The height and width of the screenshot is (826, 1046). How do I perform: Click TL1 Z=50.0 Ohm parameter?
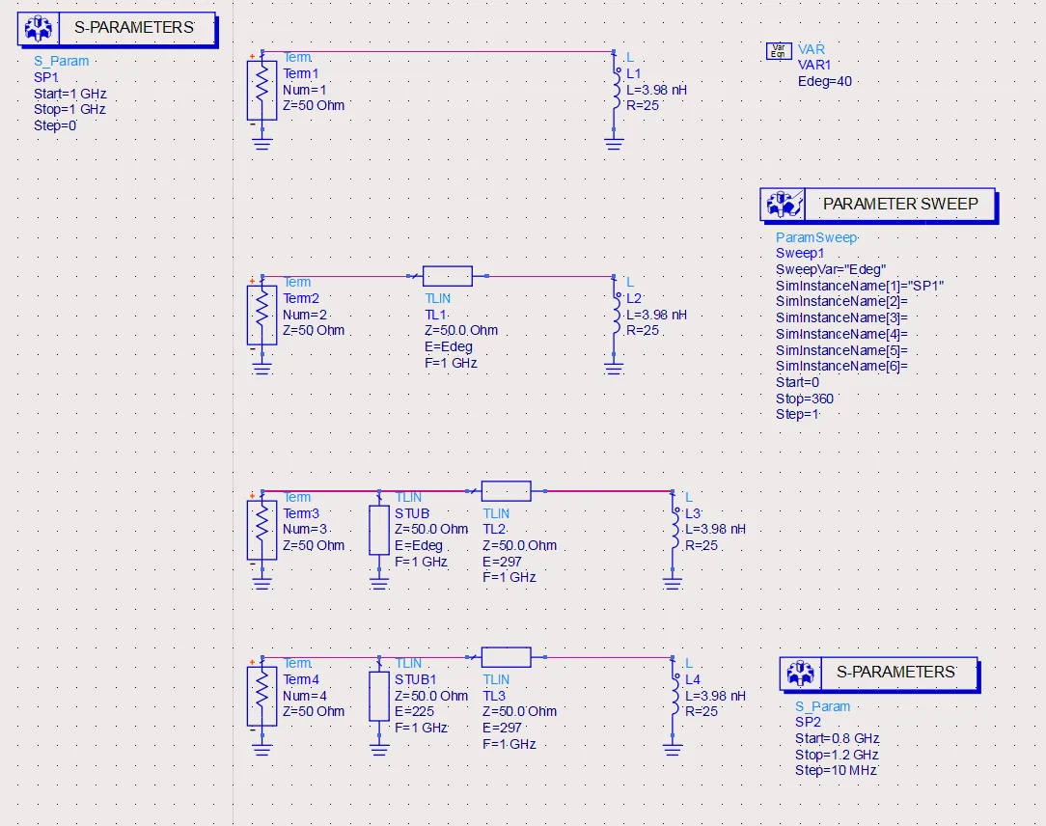click(461, 330)
